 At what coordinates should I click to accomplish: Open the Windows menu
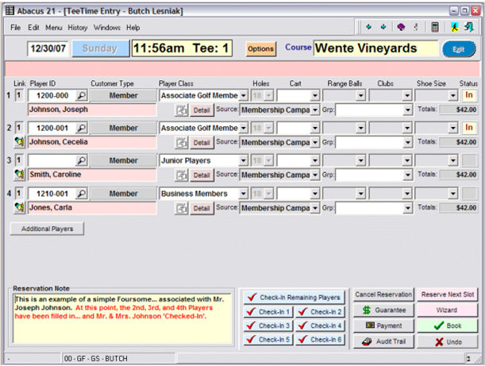click(107, 27)
